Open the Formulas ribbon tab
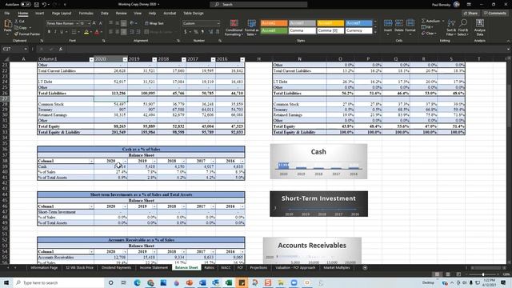512x288 pixels. pos(86,14)
